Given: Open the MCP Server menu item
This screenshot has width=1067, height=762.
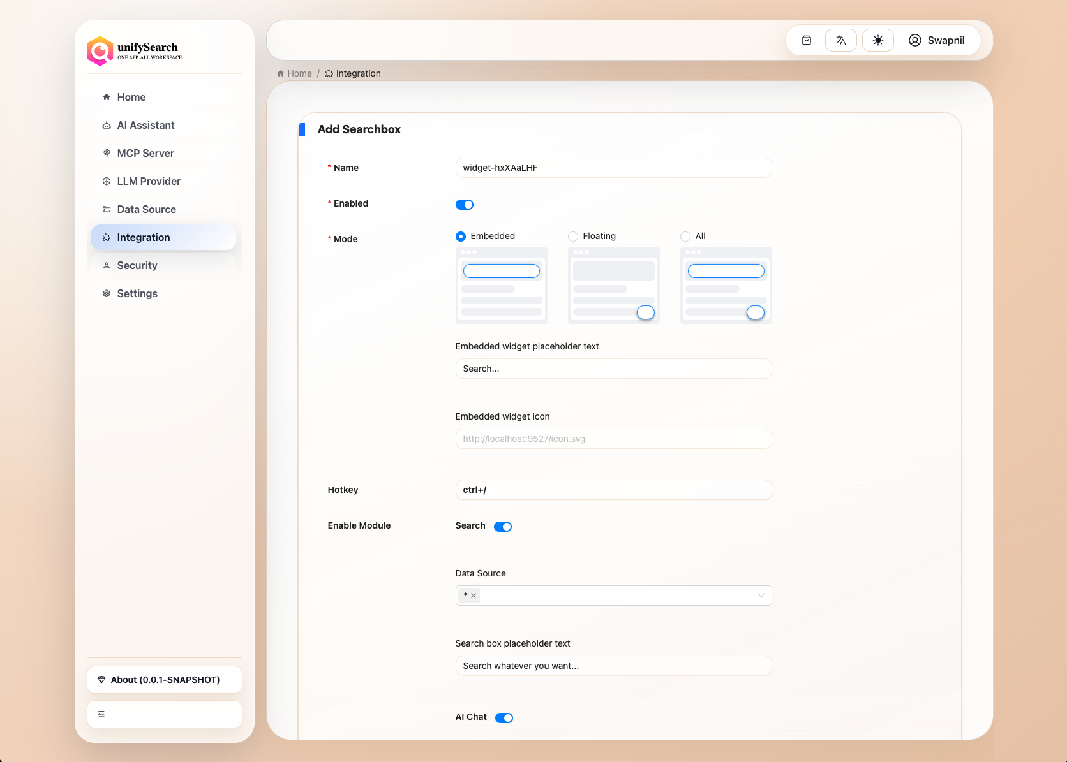Looking at the screenshot, I should tap(145, 153).
